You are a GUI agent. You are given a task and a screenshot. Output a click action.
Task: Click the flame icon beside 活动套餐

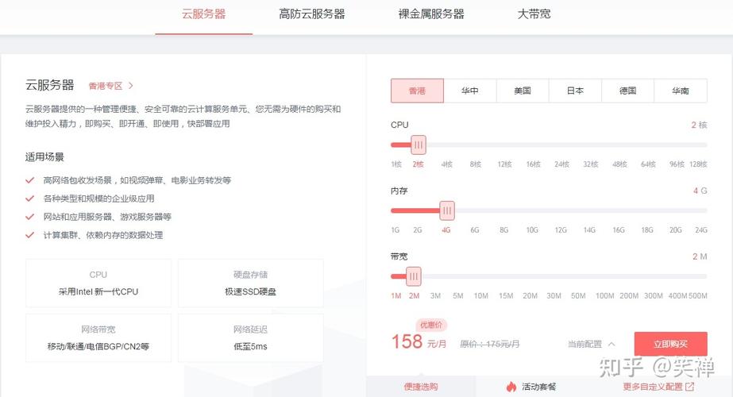tap(511, 387)
